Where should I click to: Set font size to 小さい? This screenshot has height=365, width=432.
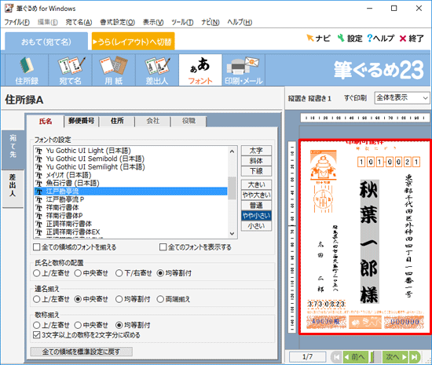(x=256, y=226)
